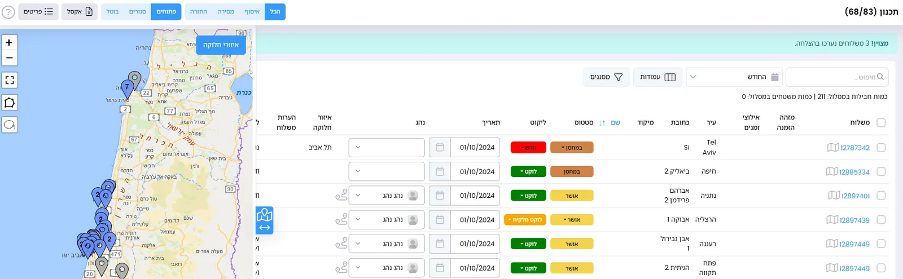903x279 pixels.
Task: Check the box in the פתח תקווה row
Action: pos(882,268)
